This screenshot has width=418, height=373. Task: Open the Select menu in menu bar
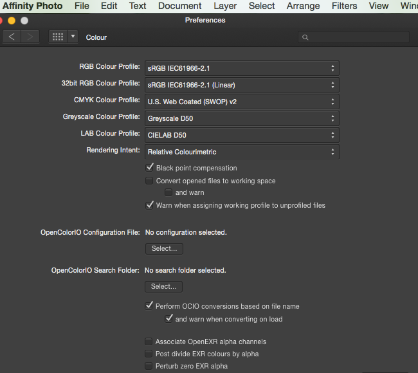coord(262,6)
